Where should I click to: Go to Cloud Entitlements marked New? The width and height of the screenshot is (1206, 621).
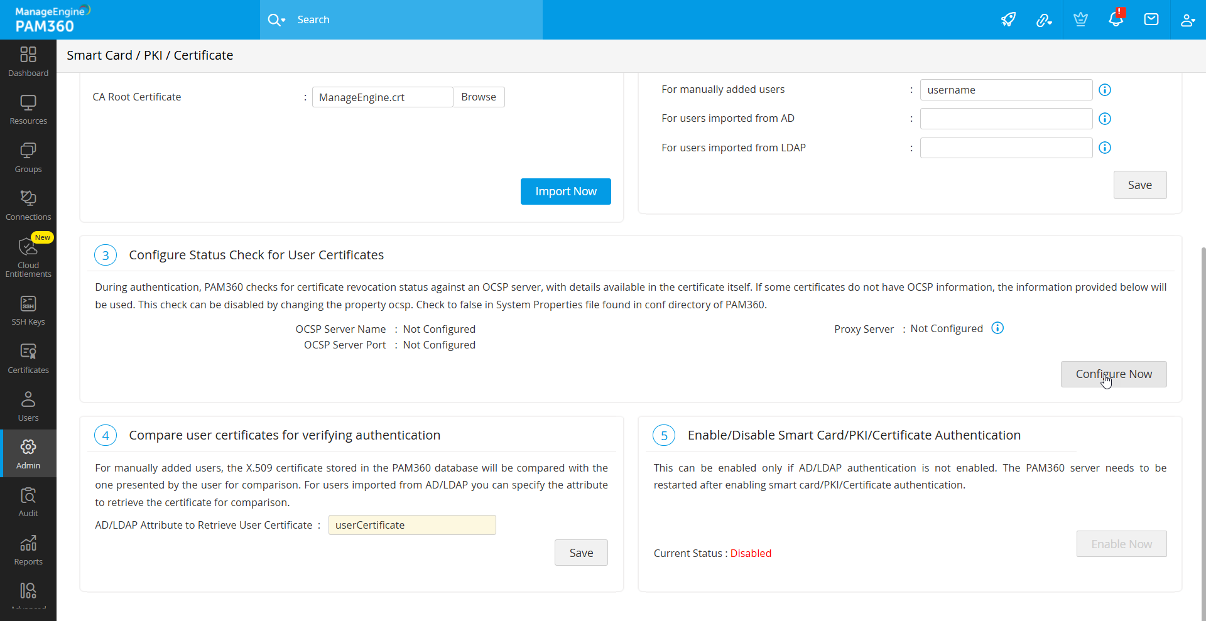28,256
